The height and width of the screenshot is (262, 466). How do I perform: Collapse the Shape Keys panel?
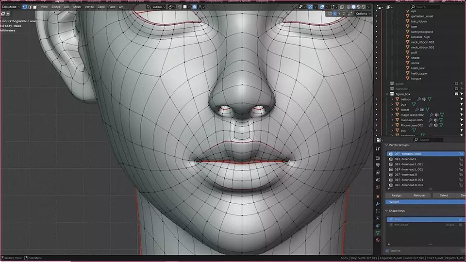point(387,211)
